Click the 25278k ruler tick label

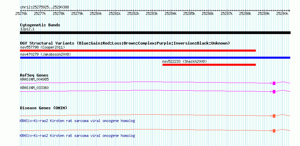pyautogui.click(x=59, y=13)
